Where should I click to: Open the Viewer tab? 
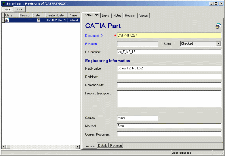(x=144, y=15)
